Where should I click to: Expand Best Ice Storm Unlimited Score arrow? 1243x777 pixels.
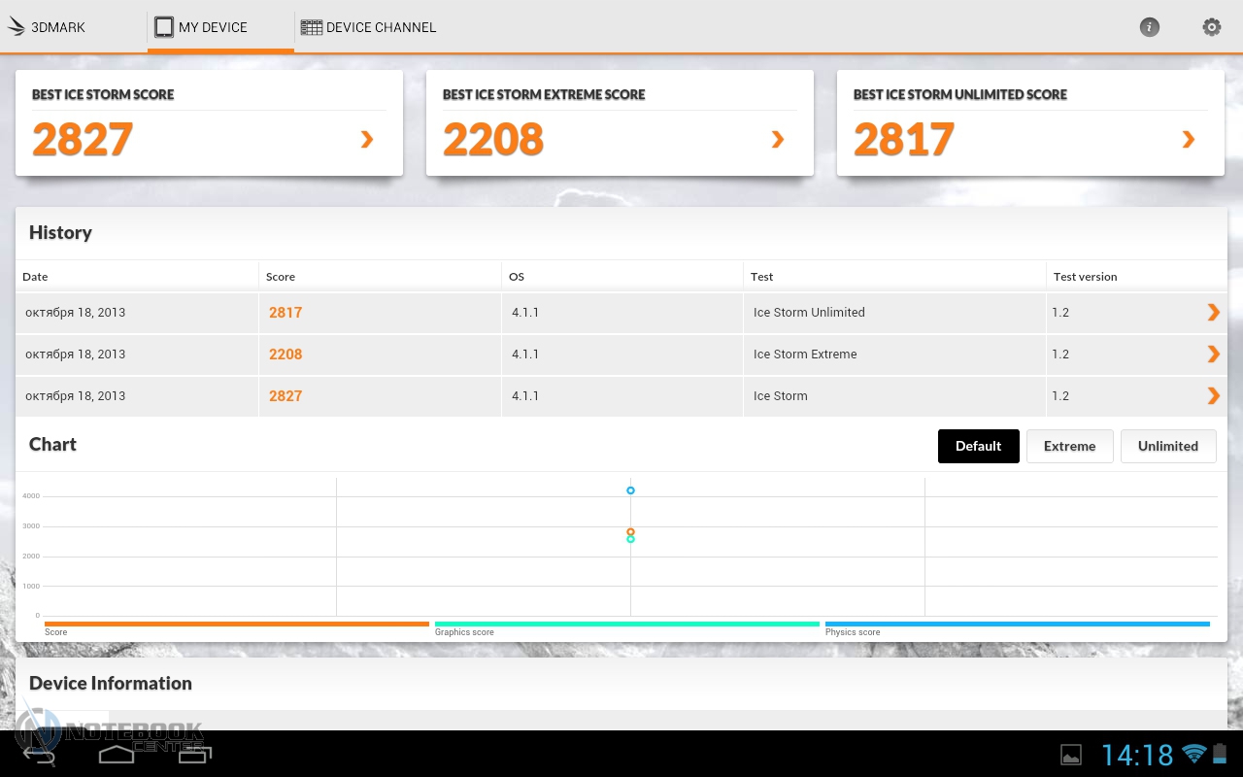tap(1189, 140)
